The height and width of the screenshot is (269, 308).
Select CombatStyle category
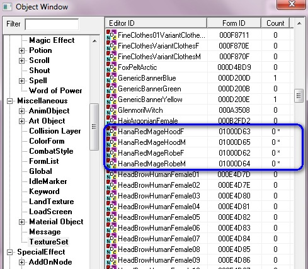pyautogui.click(x=51, y=151)
